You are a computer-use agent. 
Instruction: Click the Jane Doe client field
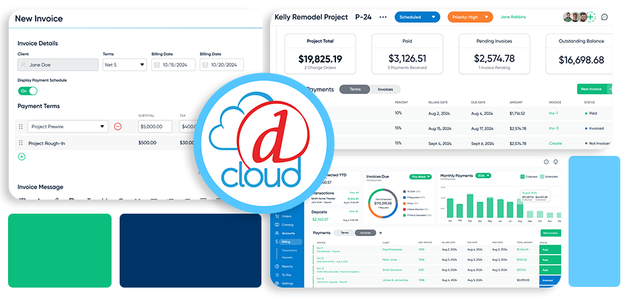[x=58, y=65]
